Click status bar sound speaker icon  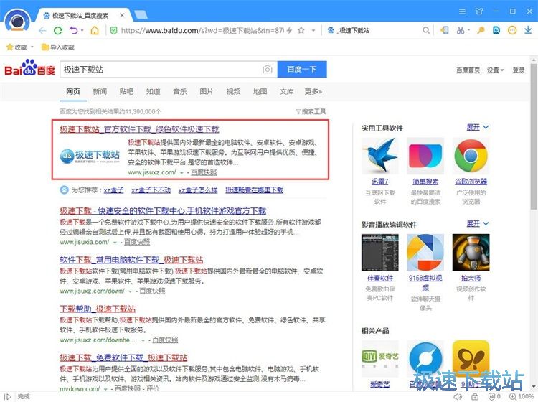(458, 396)
